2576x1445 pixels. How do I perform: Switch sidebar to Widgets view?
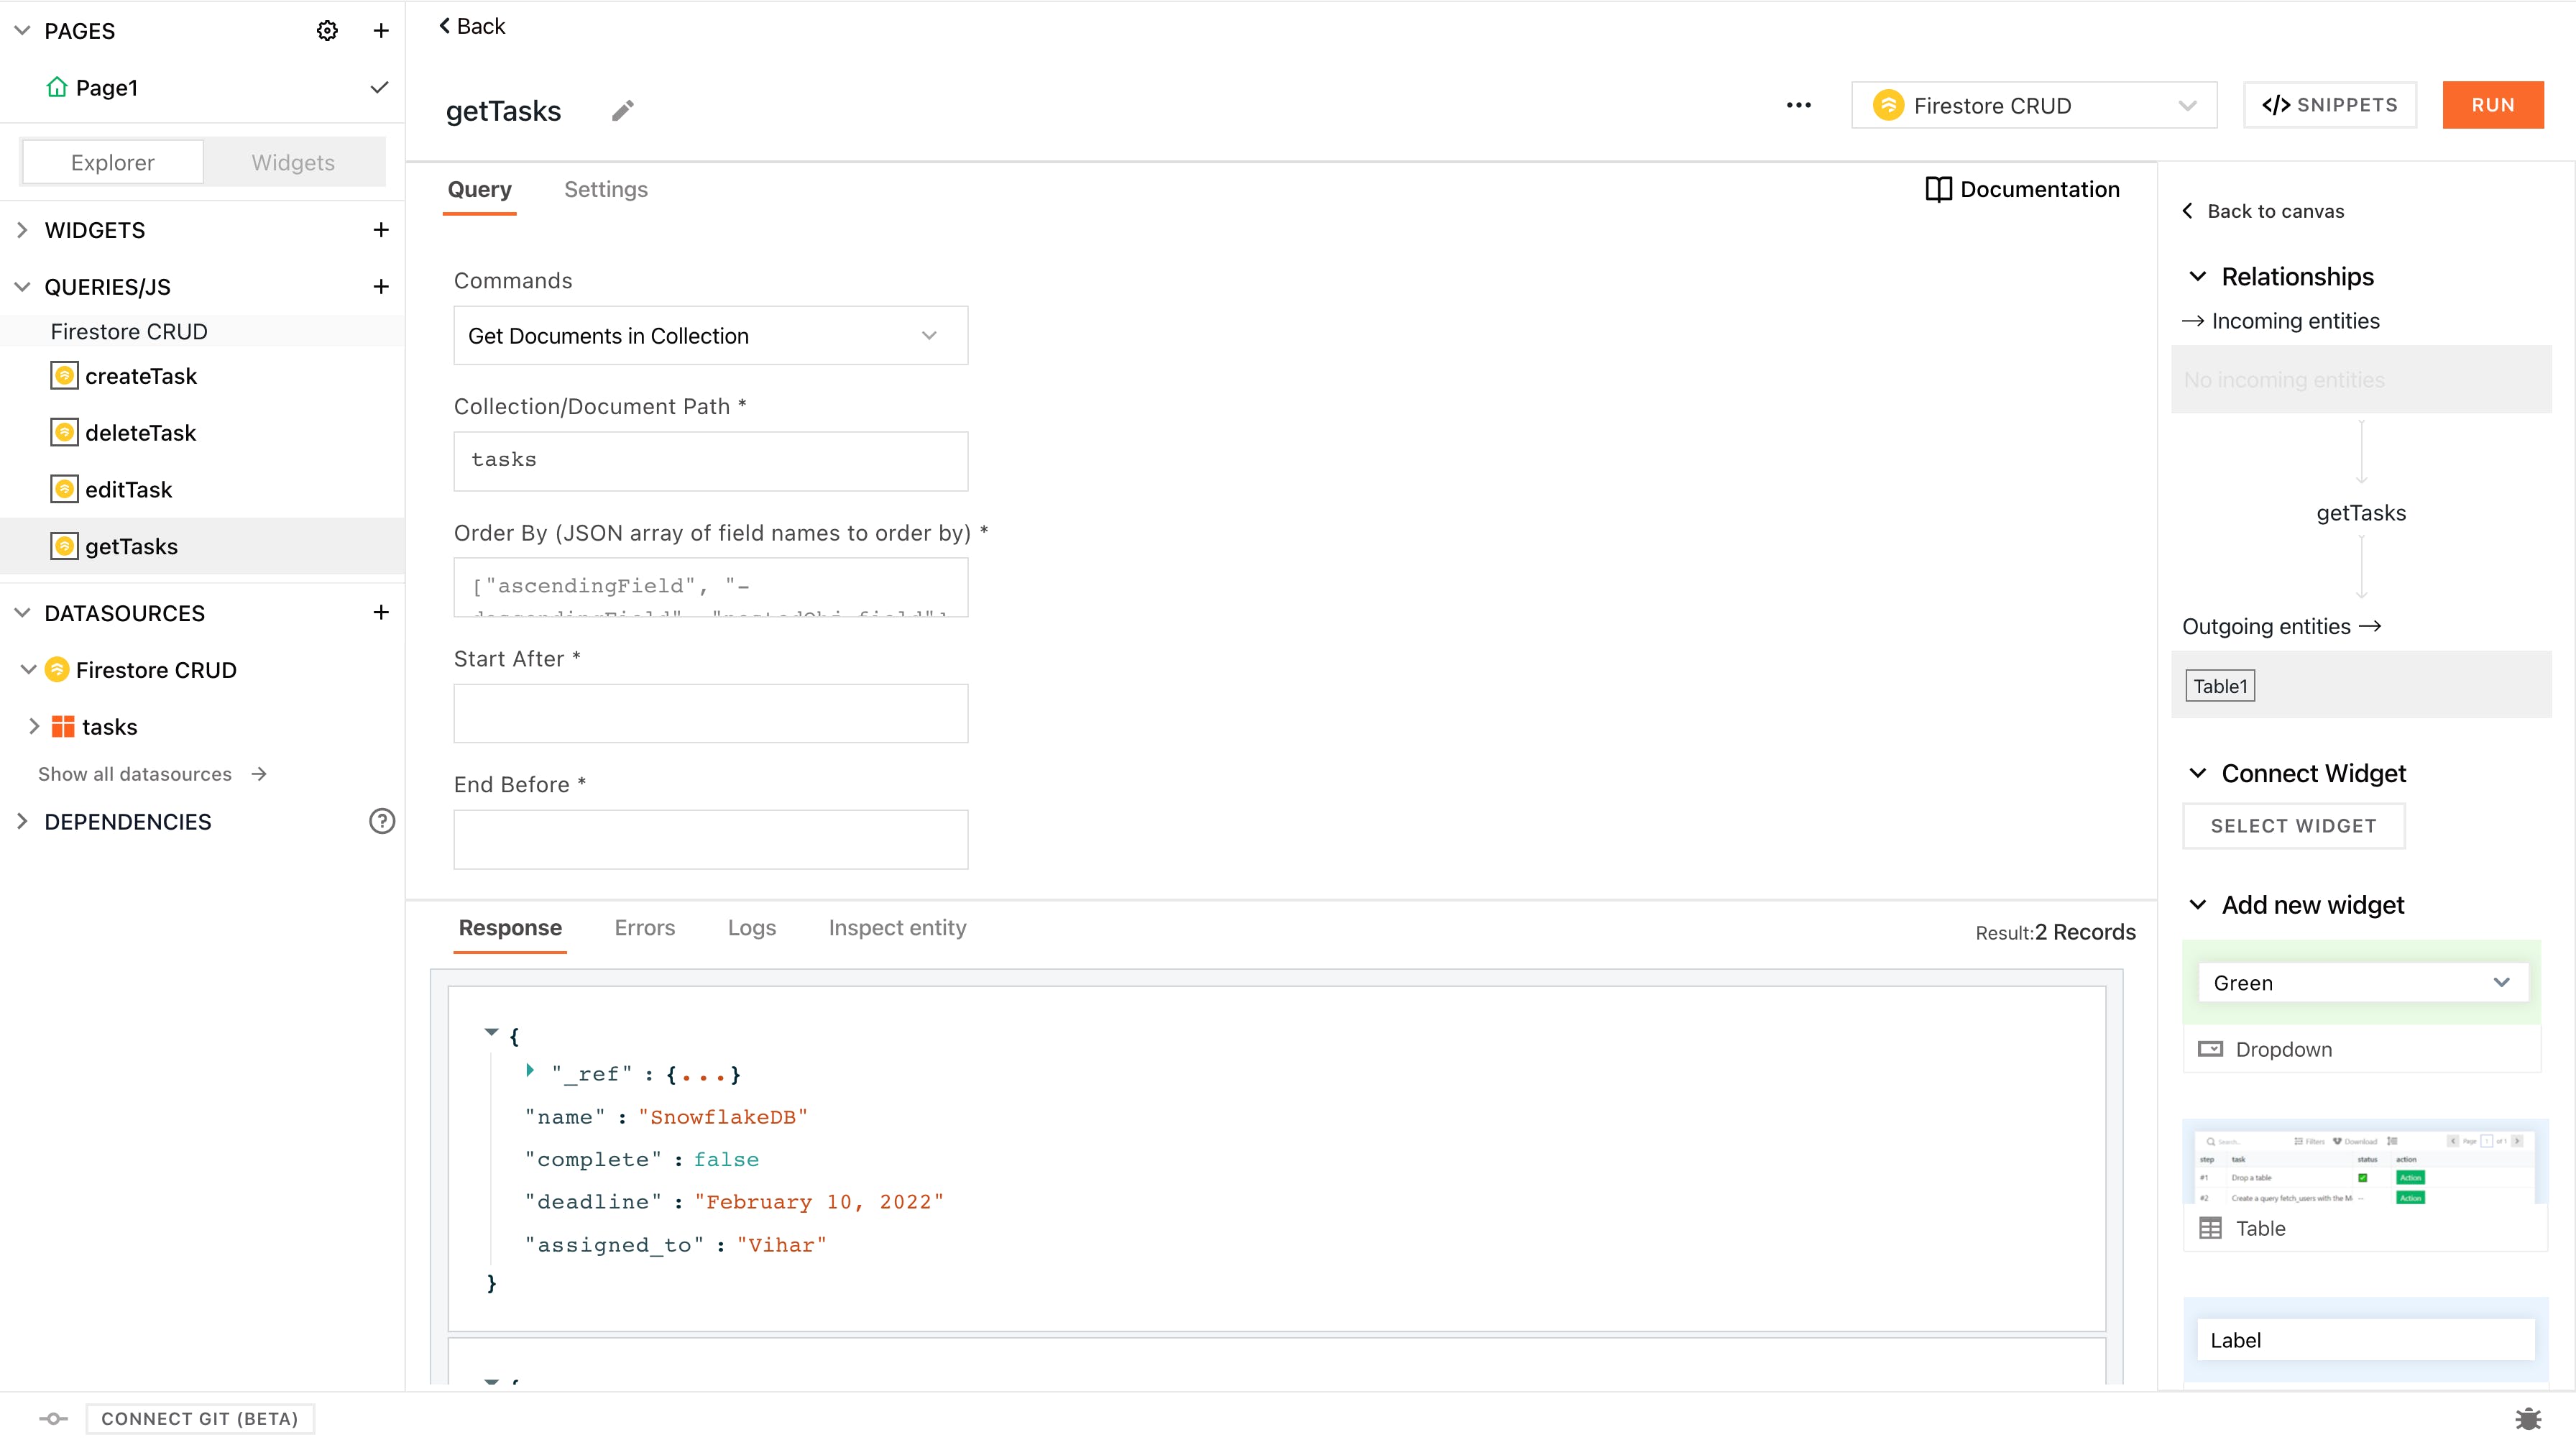[x=293, y=162]
